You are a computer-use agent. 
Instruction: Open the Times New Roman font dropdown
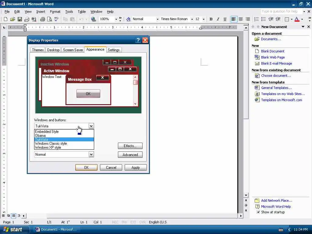tap(192, 19)
